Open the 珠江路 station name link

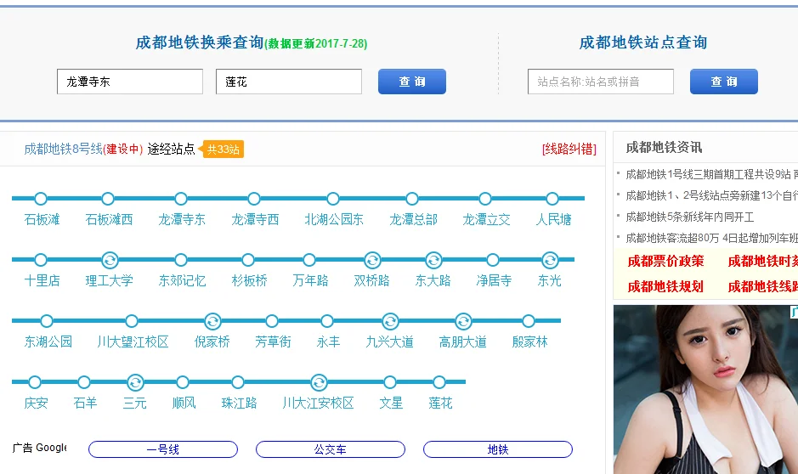(239, 403)
